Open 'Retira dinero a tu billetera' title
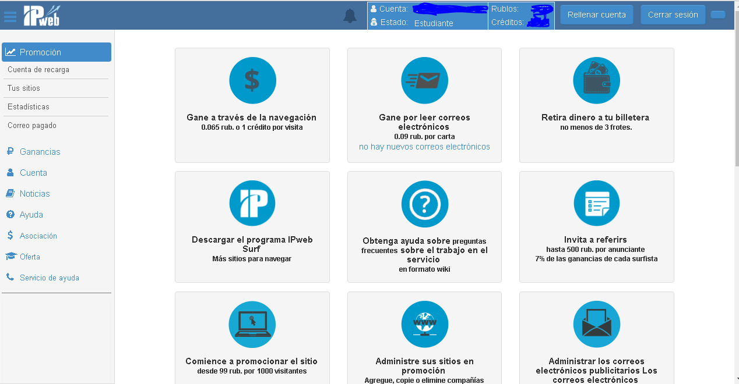This screenshot has height=384, width=739. (595, 118)
